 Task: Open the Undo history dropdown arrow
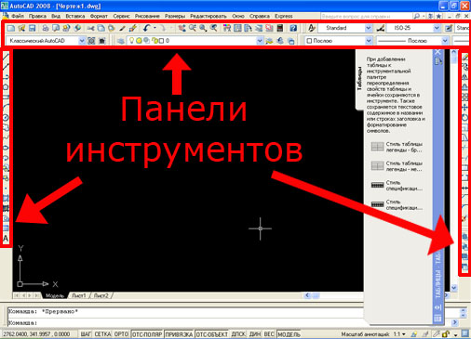155,28
